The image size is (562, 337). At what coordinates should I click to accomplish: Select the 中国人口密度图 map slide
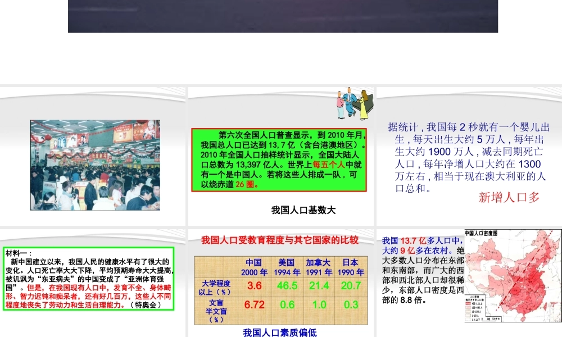click(469, 283)
